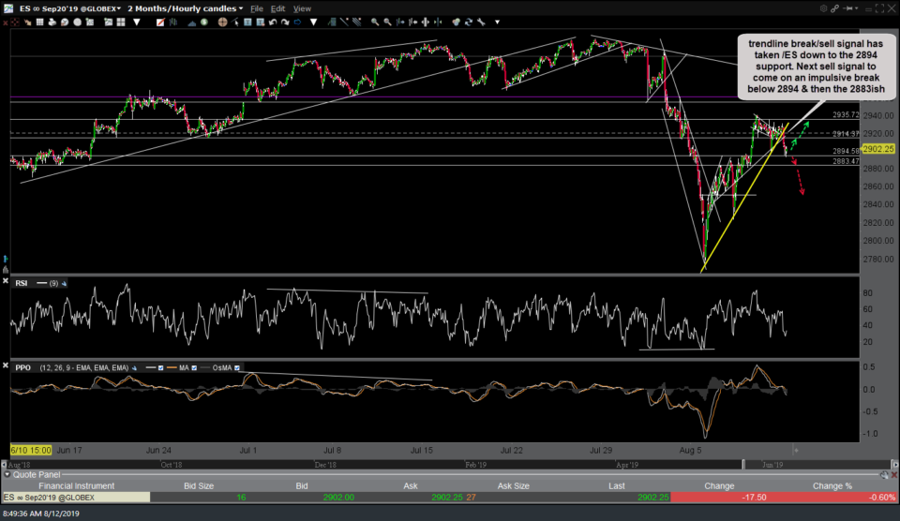Click the grid/table icon in the chart toolbar
The width and height of the screenshot is (900, 521).
pos(39,22)
